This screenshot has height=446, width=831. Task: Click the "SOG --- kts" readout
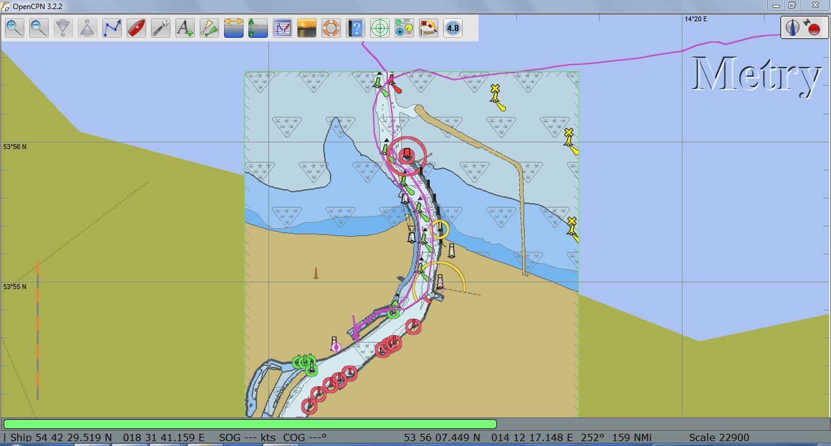(x=247, y=437)
